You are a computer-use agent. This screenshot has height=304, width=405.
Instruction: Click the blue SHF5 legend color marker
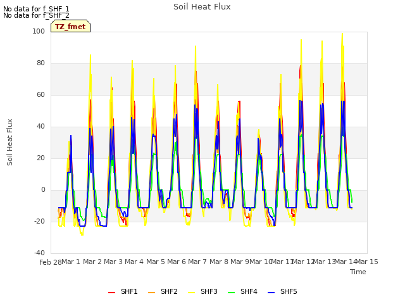pos(271,293)
